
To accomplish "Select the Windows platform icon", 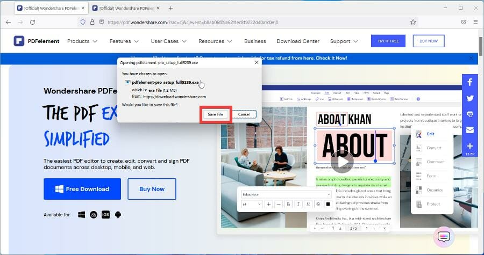I will 82,215.
